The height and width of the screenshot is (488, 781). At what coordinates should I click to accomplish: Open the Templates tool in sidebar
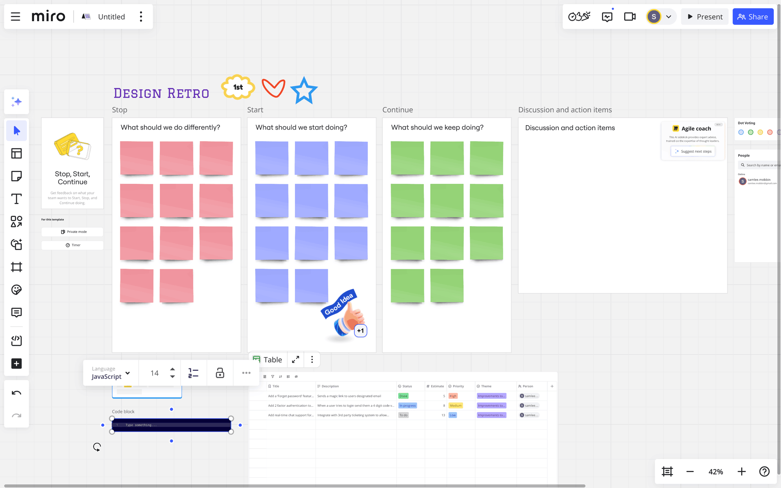[16, 153]
